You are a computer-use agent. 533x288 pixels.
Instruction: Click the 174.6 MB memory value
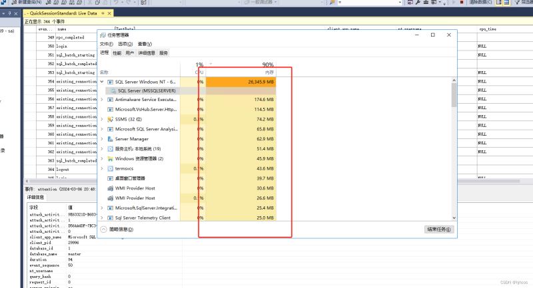(264, 99)
